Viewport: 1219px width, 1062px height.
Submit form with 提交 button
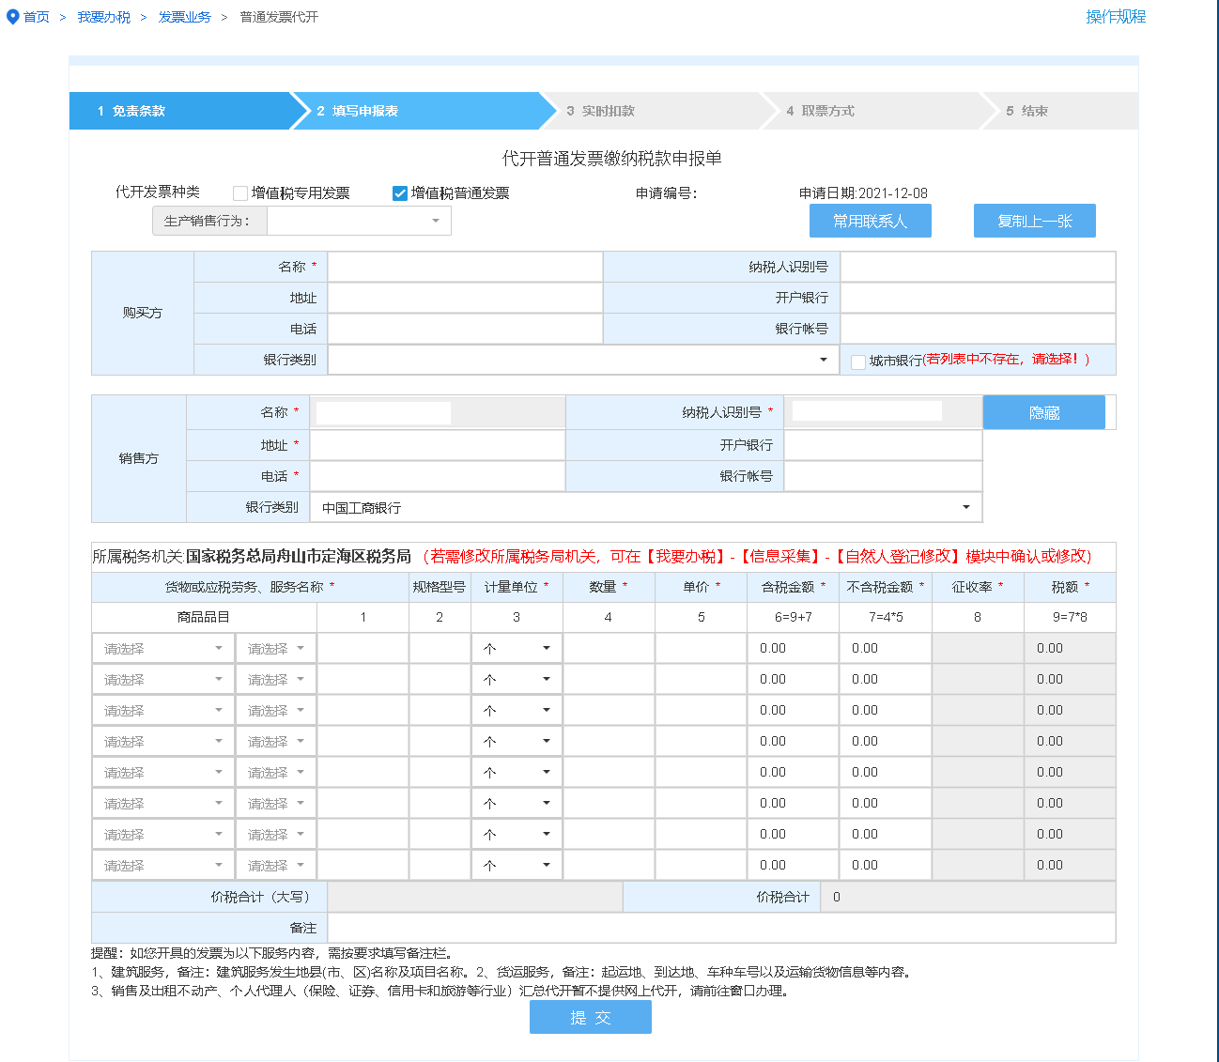591,1017
